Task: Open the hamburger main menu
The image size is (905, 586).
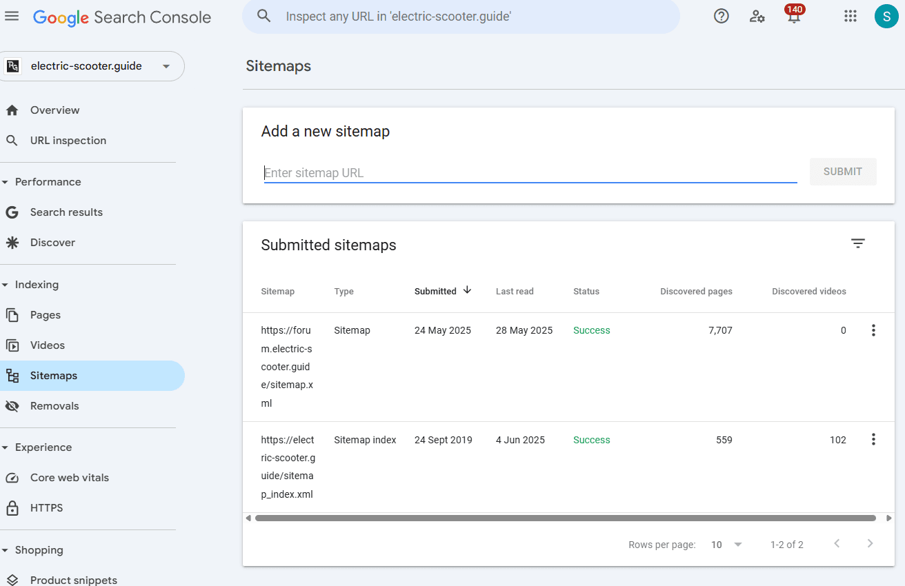Action: pyautogui.click(x=12, y=17)
